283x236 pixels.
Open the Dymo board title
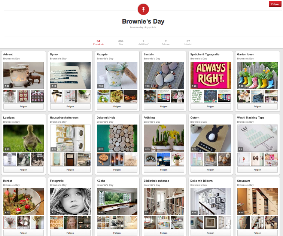pos(54,55)
